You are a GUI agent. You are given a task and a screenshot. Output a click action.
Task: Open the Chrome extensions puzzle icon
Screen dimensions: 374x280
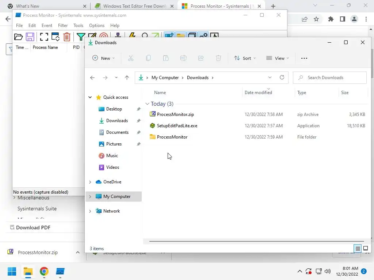tap(331, 19)
